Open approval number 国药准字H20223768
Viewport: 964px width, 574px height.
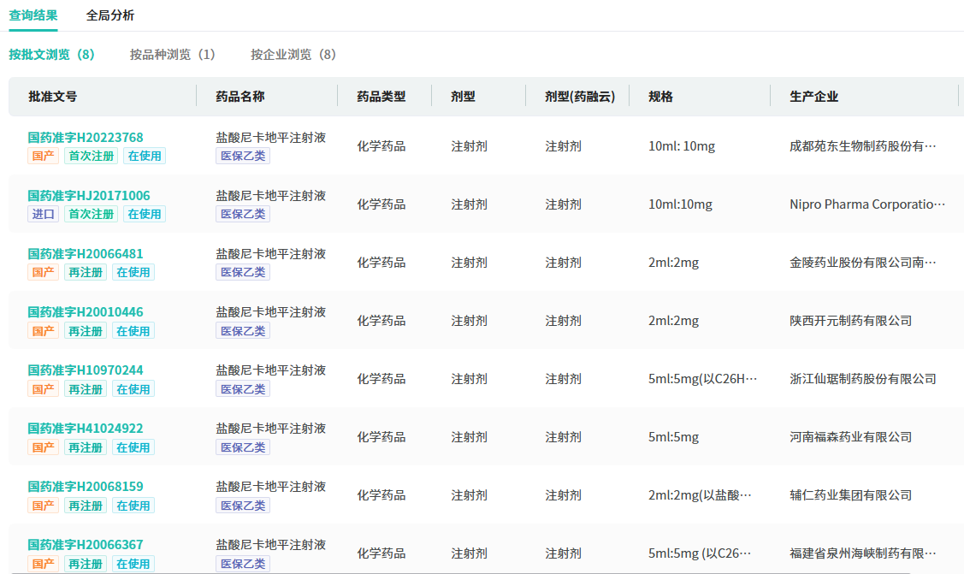pyautogui.click(x=86, y=138)
